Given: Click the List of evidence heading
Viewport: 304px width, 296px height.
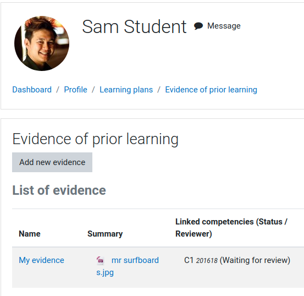Looking at the screenshot, I should pos(59,190).
